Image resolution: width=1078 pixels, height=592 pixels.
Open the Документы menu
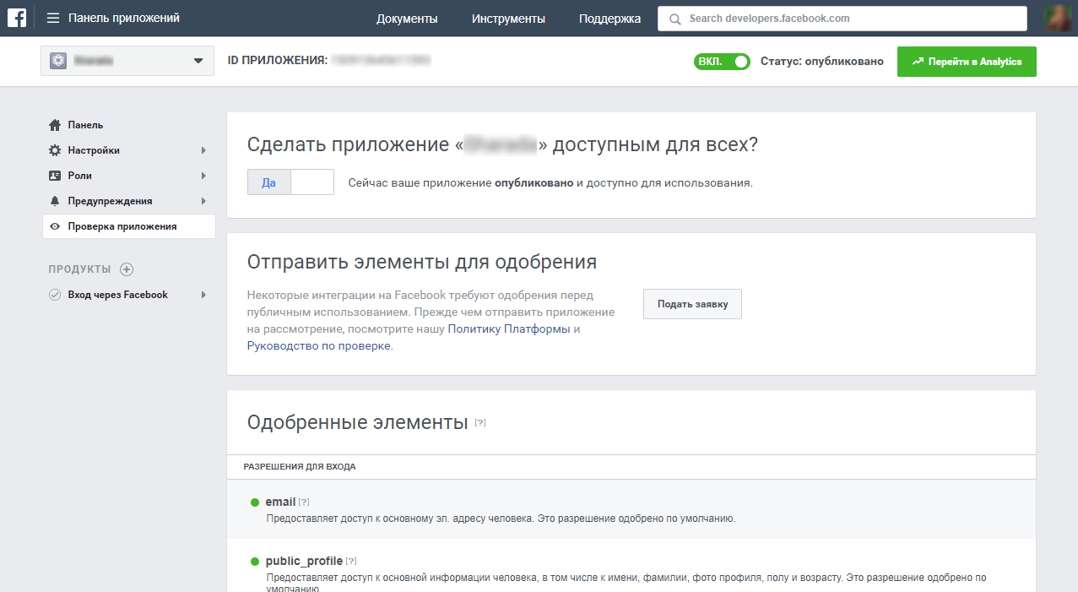(x=407, y=19)
